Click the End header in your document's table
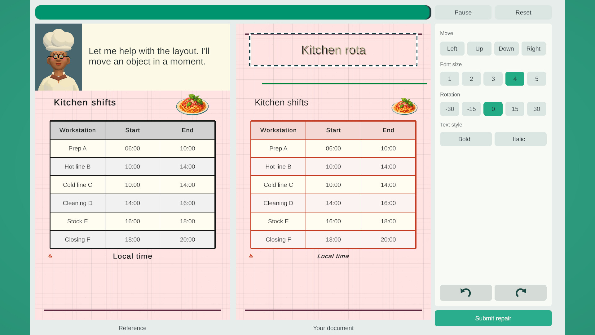Image resolution: width=595 pixels, height=335 pixels. [x=388, y=130]
